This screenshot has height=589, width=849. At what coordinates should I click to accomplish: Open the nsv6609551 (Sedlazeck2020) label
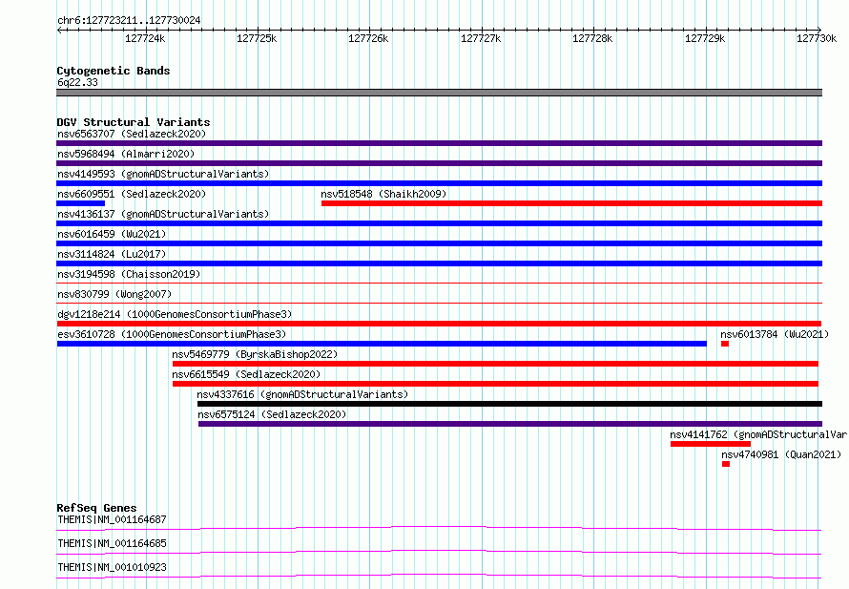pos(132,194)
